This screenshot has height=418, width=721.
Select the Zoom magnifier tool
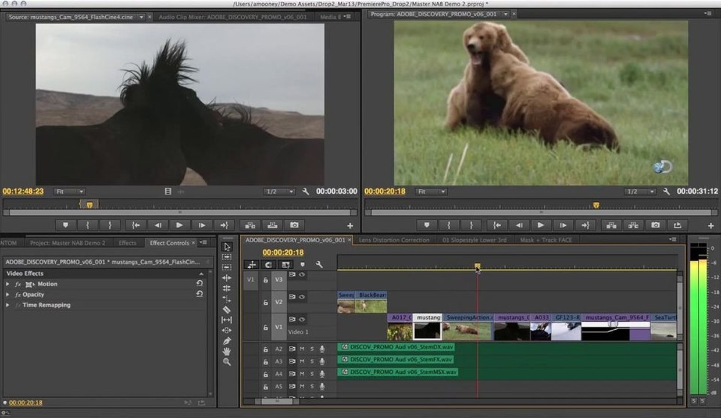point(227,362)
